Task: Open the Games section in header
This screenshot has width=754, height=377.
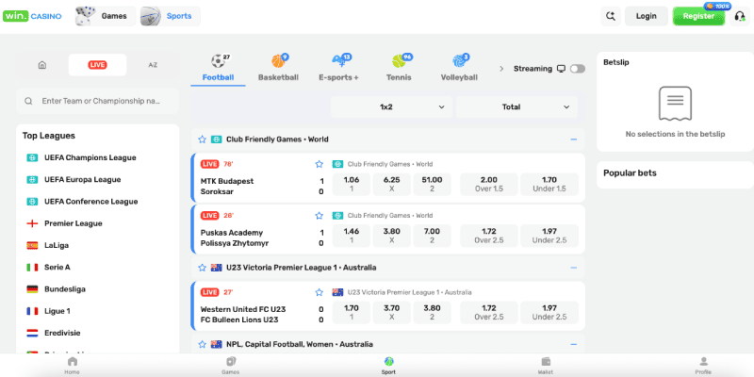Action: pyautogui.click(x=106, y=16)
